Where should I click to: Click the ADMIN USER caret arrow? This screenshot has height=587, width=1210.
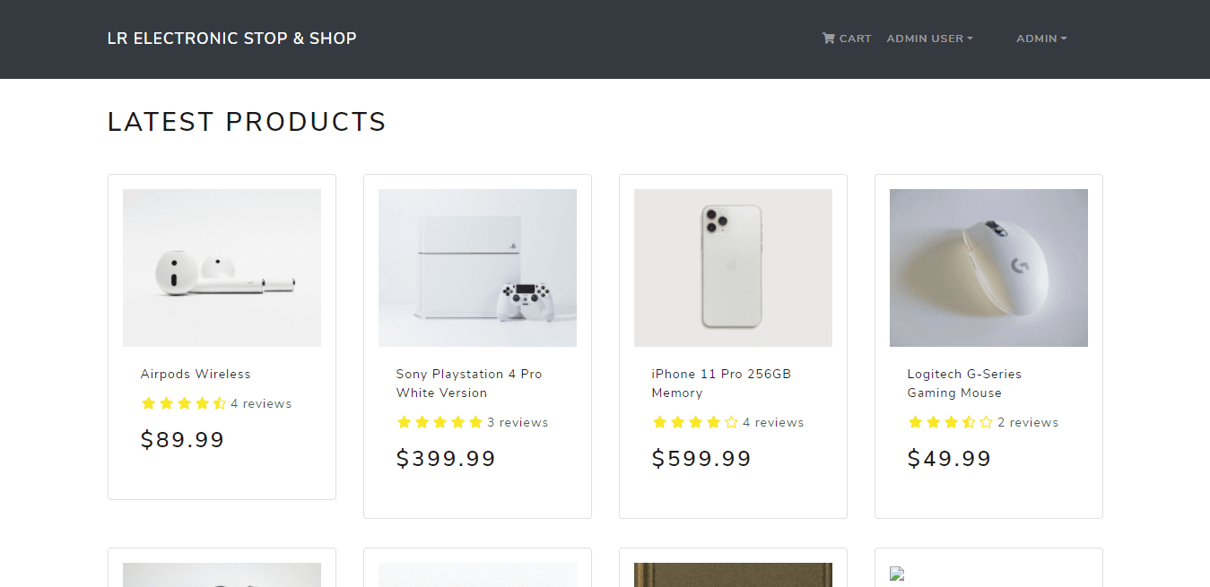(x=971, y=39)
